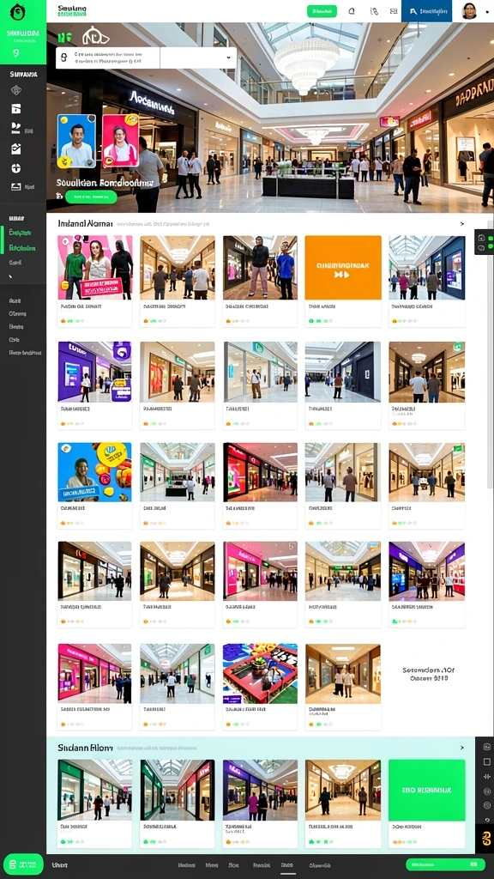This screenshot has width=494, height=879.
Task: Click the green logo icon in top-left corner
Action: (18, 12)
